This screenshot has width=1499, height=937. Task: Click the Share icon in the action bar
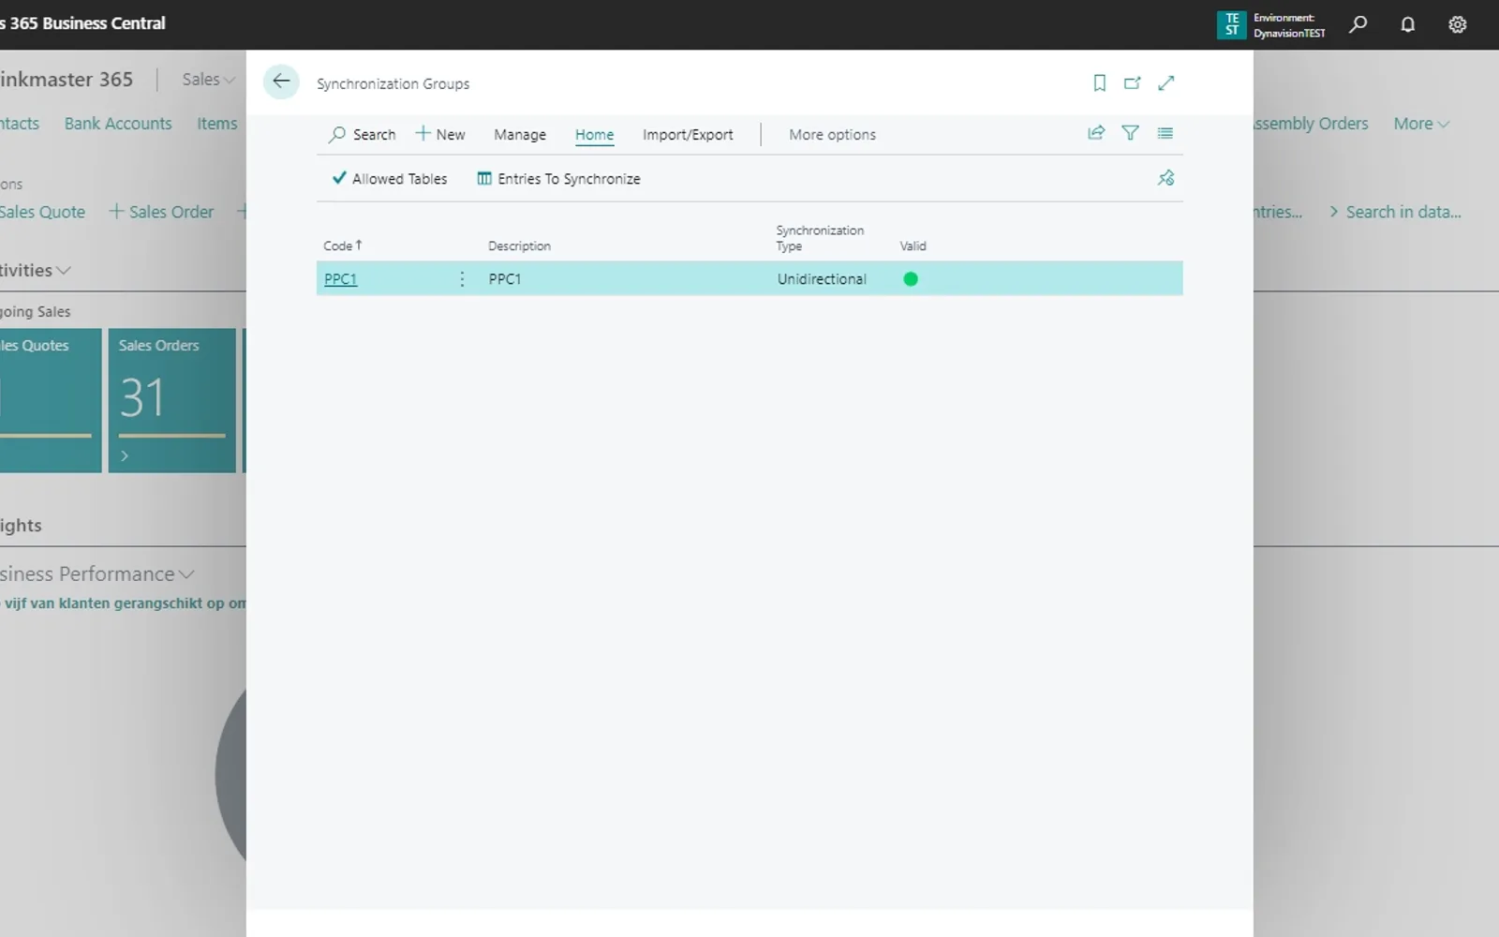pos(1096,133)
